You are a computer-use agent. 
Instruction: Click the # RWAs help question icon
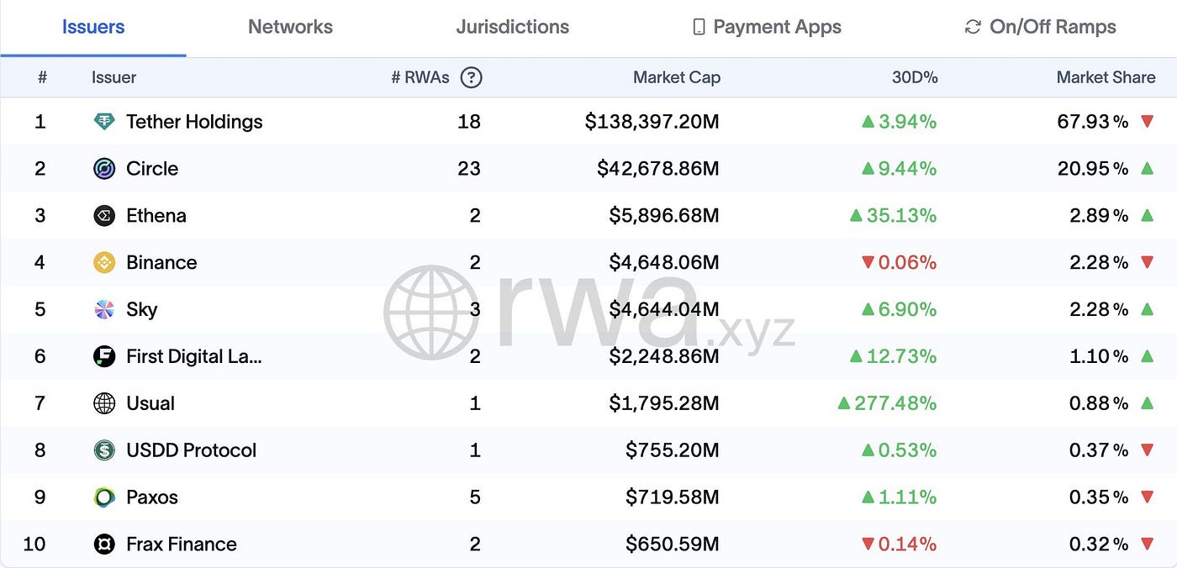[472, 77]
